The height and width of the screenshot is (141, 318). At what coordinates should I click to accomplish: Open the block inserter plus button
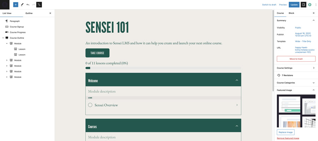(16, 5)
